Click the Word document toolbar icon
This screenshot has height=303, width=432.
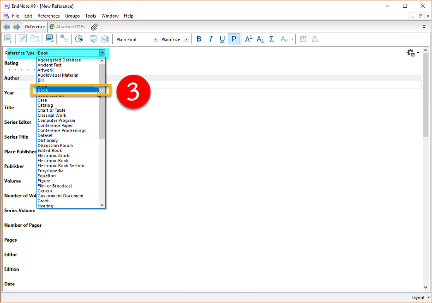pyautogui.click(x=105, y=39)
